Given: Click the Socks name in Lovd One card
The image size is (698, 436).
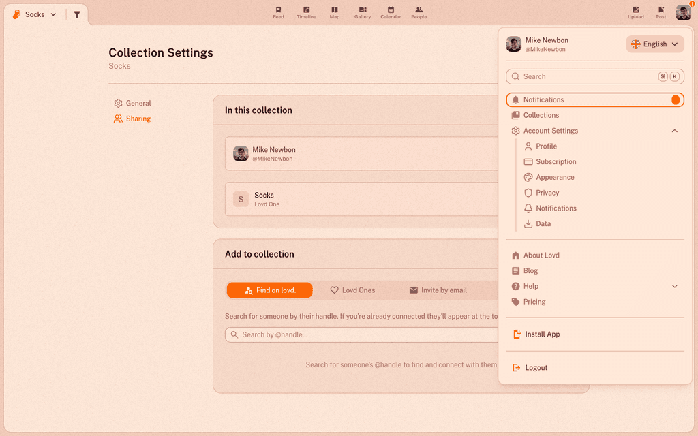Looking at the screenshot, I should (264, 196).
